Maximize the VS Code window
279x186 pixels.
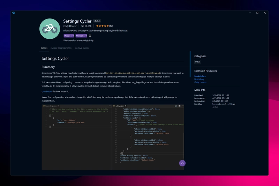click(x=257, y=13)
